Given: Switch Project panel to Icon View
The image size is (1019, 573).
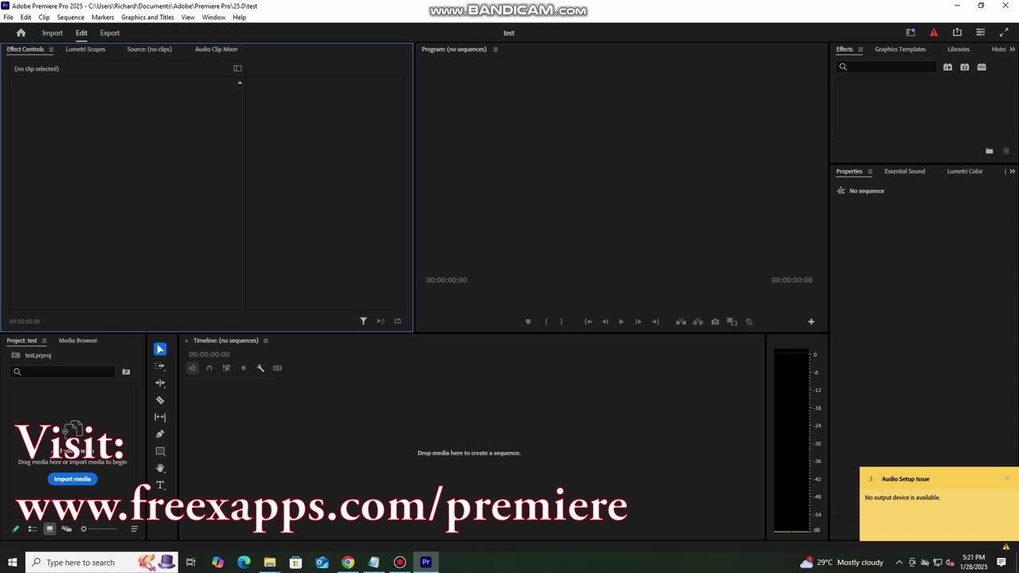Looking at the screenshot, I should click(x=49, y=528).
